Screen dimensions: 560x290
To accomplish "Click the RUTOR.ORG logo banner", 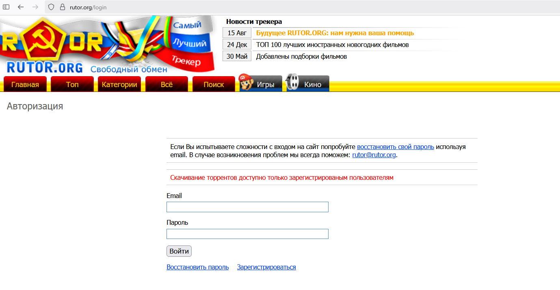I will click(108, 45).
